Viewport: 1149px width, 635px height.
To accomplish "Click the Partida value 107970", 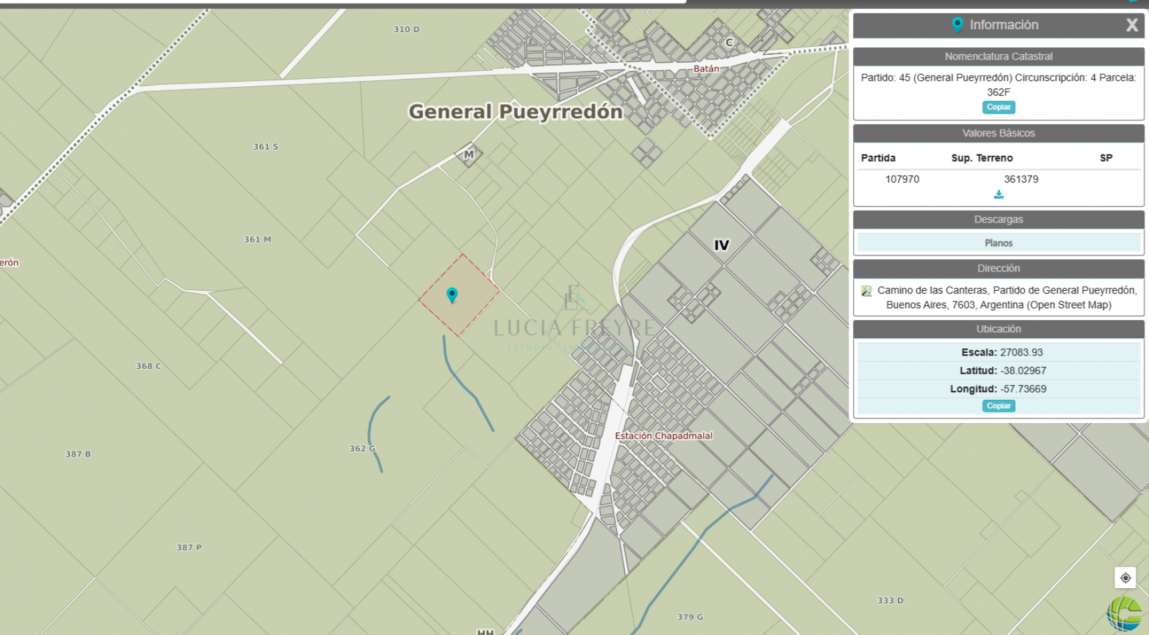I will (x=902, y=179).
